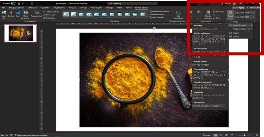The height and width of the screenshot is (137, 264).
Task: Expand the Obramowanie obrazu dropdown
Action: pyautogui.click(x=159, y=11)
